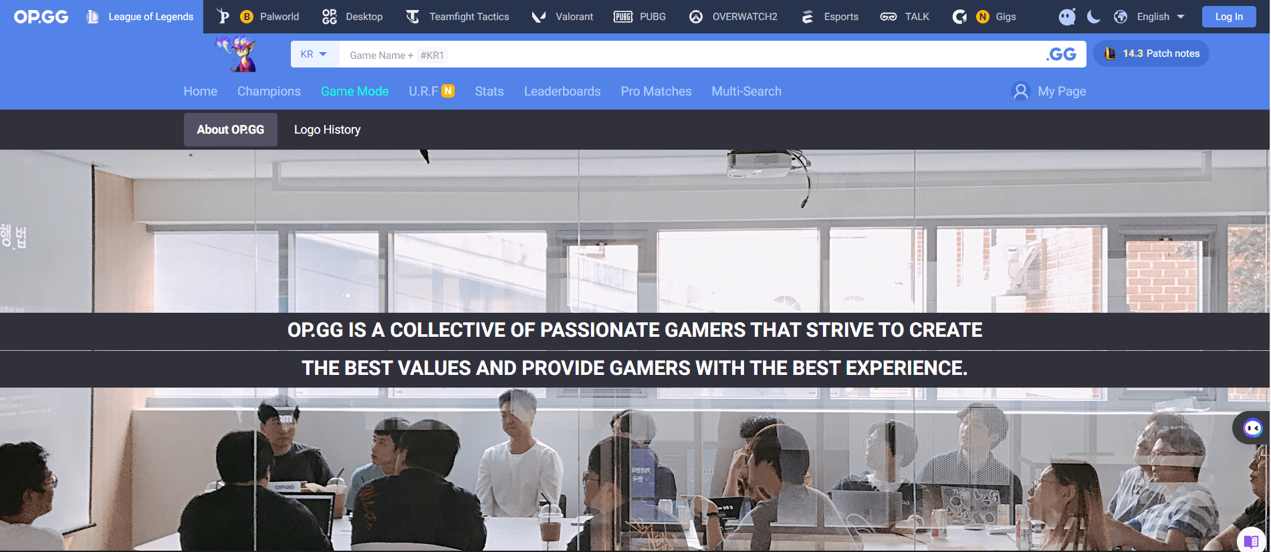1271x552 pixels.
Task: Click the Valorant logo icon
Action: coord(538,17)
